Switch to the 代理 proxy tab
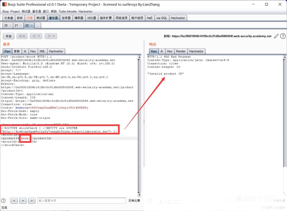This screenshot has height=211, width=287. (x=29, y=18)
